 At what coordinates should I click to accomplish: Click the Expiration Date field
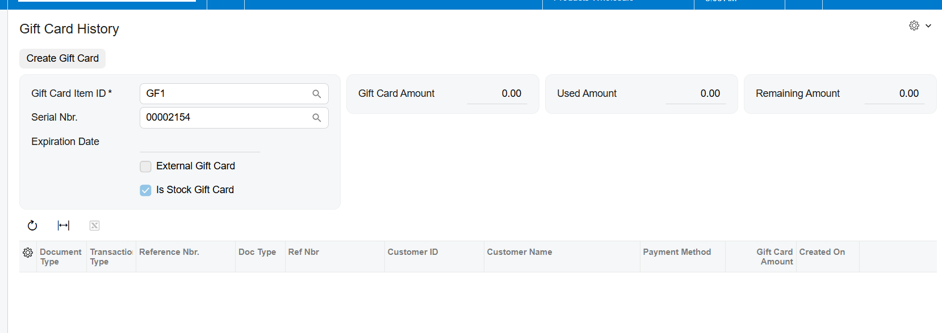click(x=200, y=142)
